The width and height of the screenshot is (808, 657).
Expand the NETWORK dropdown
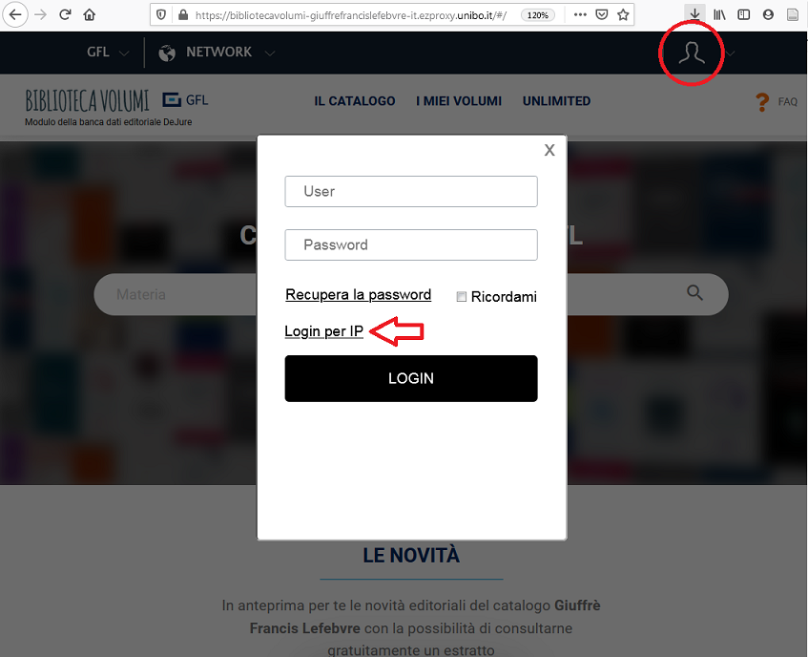[217, 53]
